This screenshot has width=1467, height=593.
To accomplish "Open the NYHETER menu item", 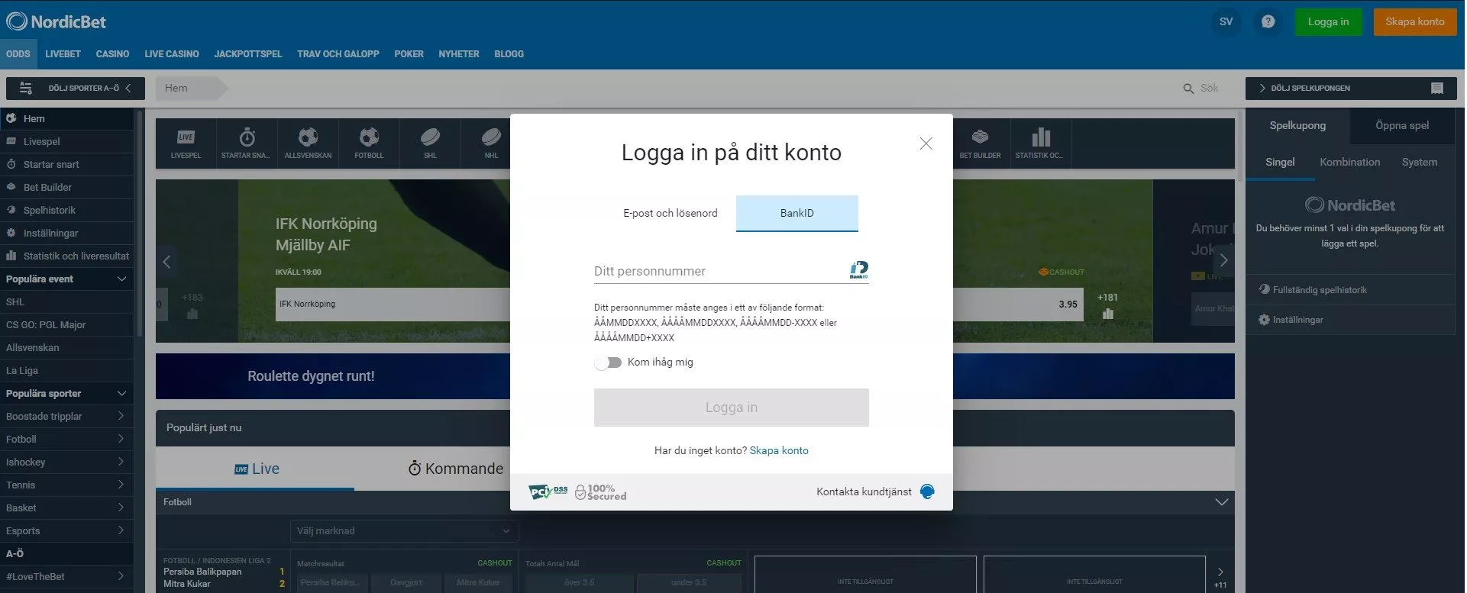I will 459,54.
